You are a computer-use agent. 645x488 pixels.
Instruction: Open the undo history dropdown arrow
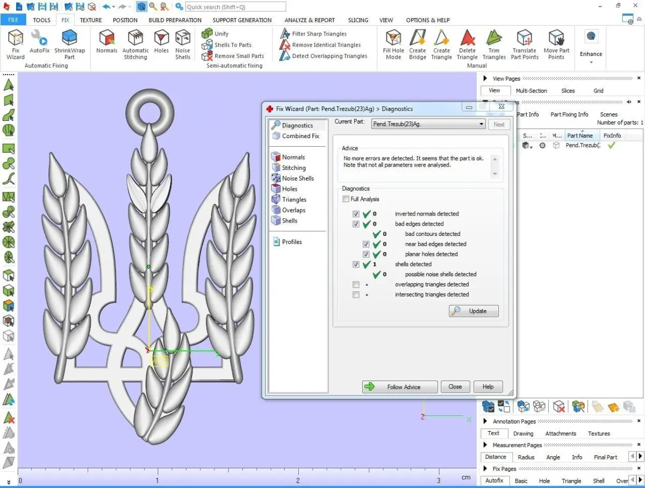114,7
